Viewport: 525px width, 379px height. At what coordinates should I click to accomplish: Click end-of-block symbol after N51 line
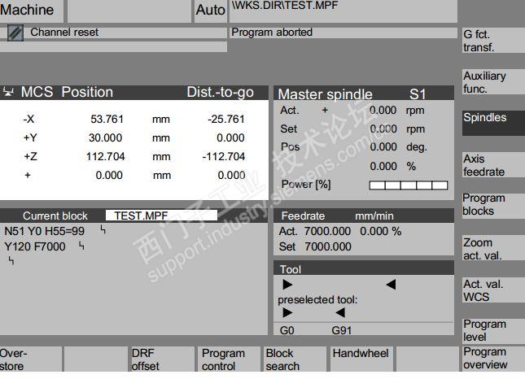tap(103, 230)
